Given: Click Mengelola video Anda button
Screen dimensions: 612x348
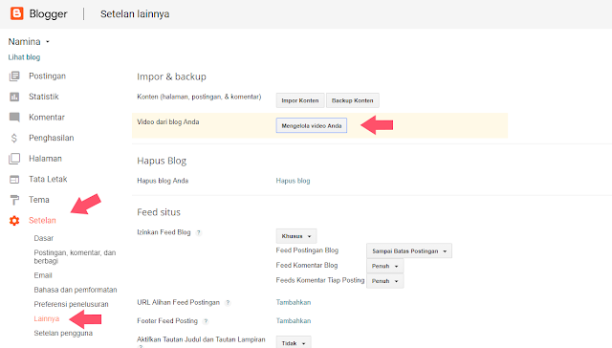Looking at the screenshot, I should (312, 125).
